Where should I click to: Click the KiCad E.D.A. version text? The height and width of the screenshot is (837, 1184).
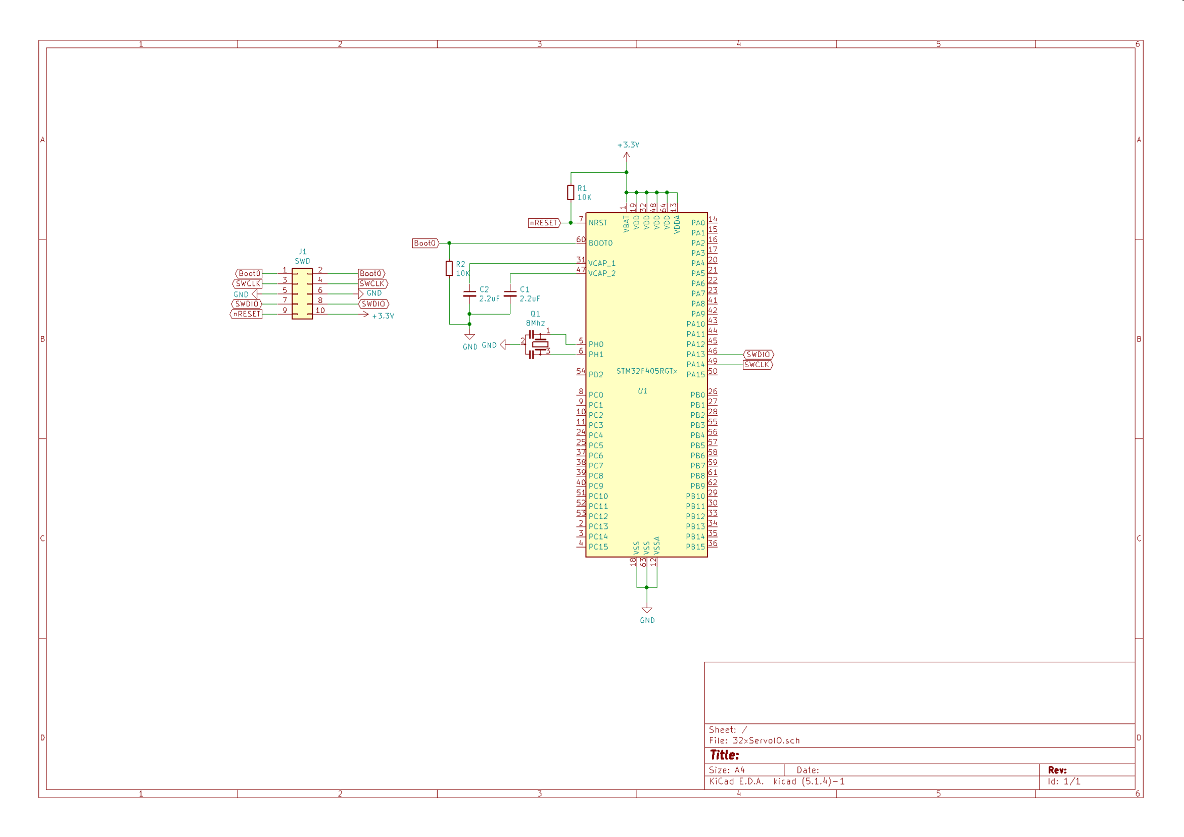[777, 781]
